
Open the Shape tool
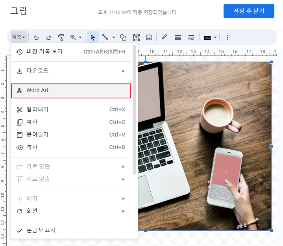click(123, 37)
